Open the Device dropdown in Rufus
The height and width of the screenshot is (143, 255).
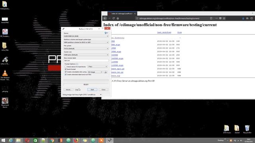coord(86,36)
